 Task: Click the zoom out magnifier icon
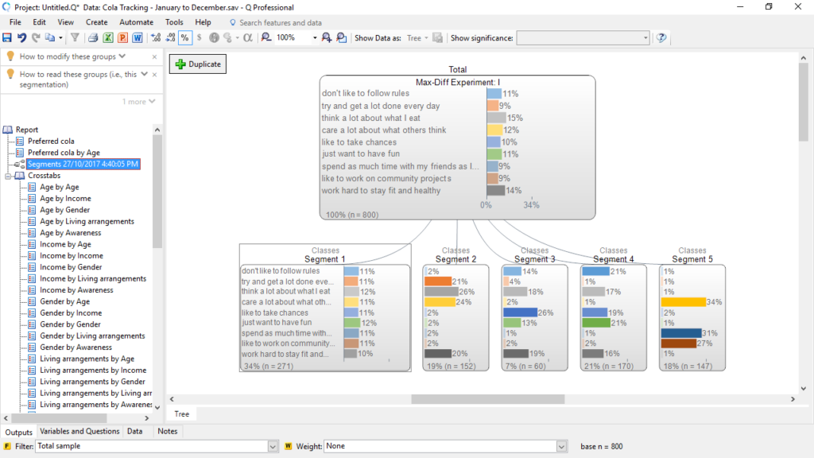click(266, 38)
